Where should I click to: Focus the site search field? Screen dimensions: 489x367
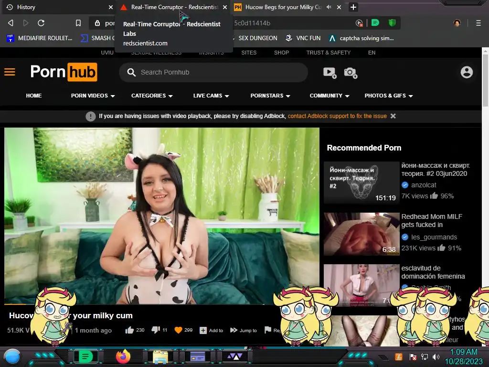[x=213, y=73]
